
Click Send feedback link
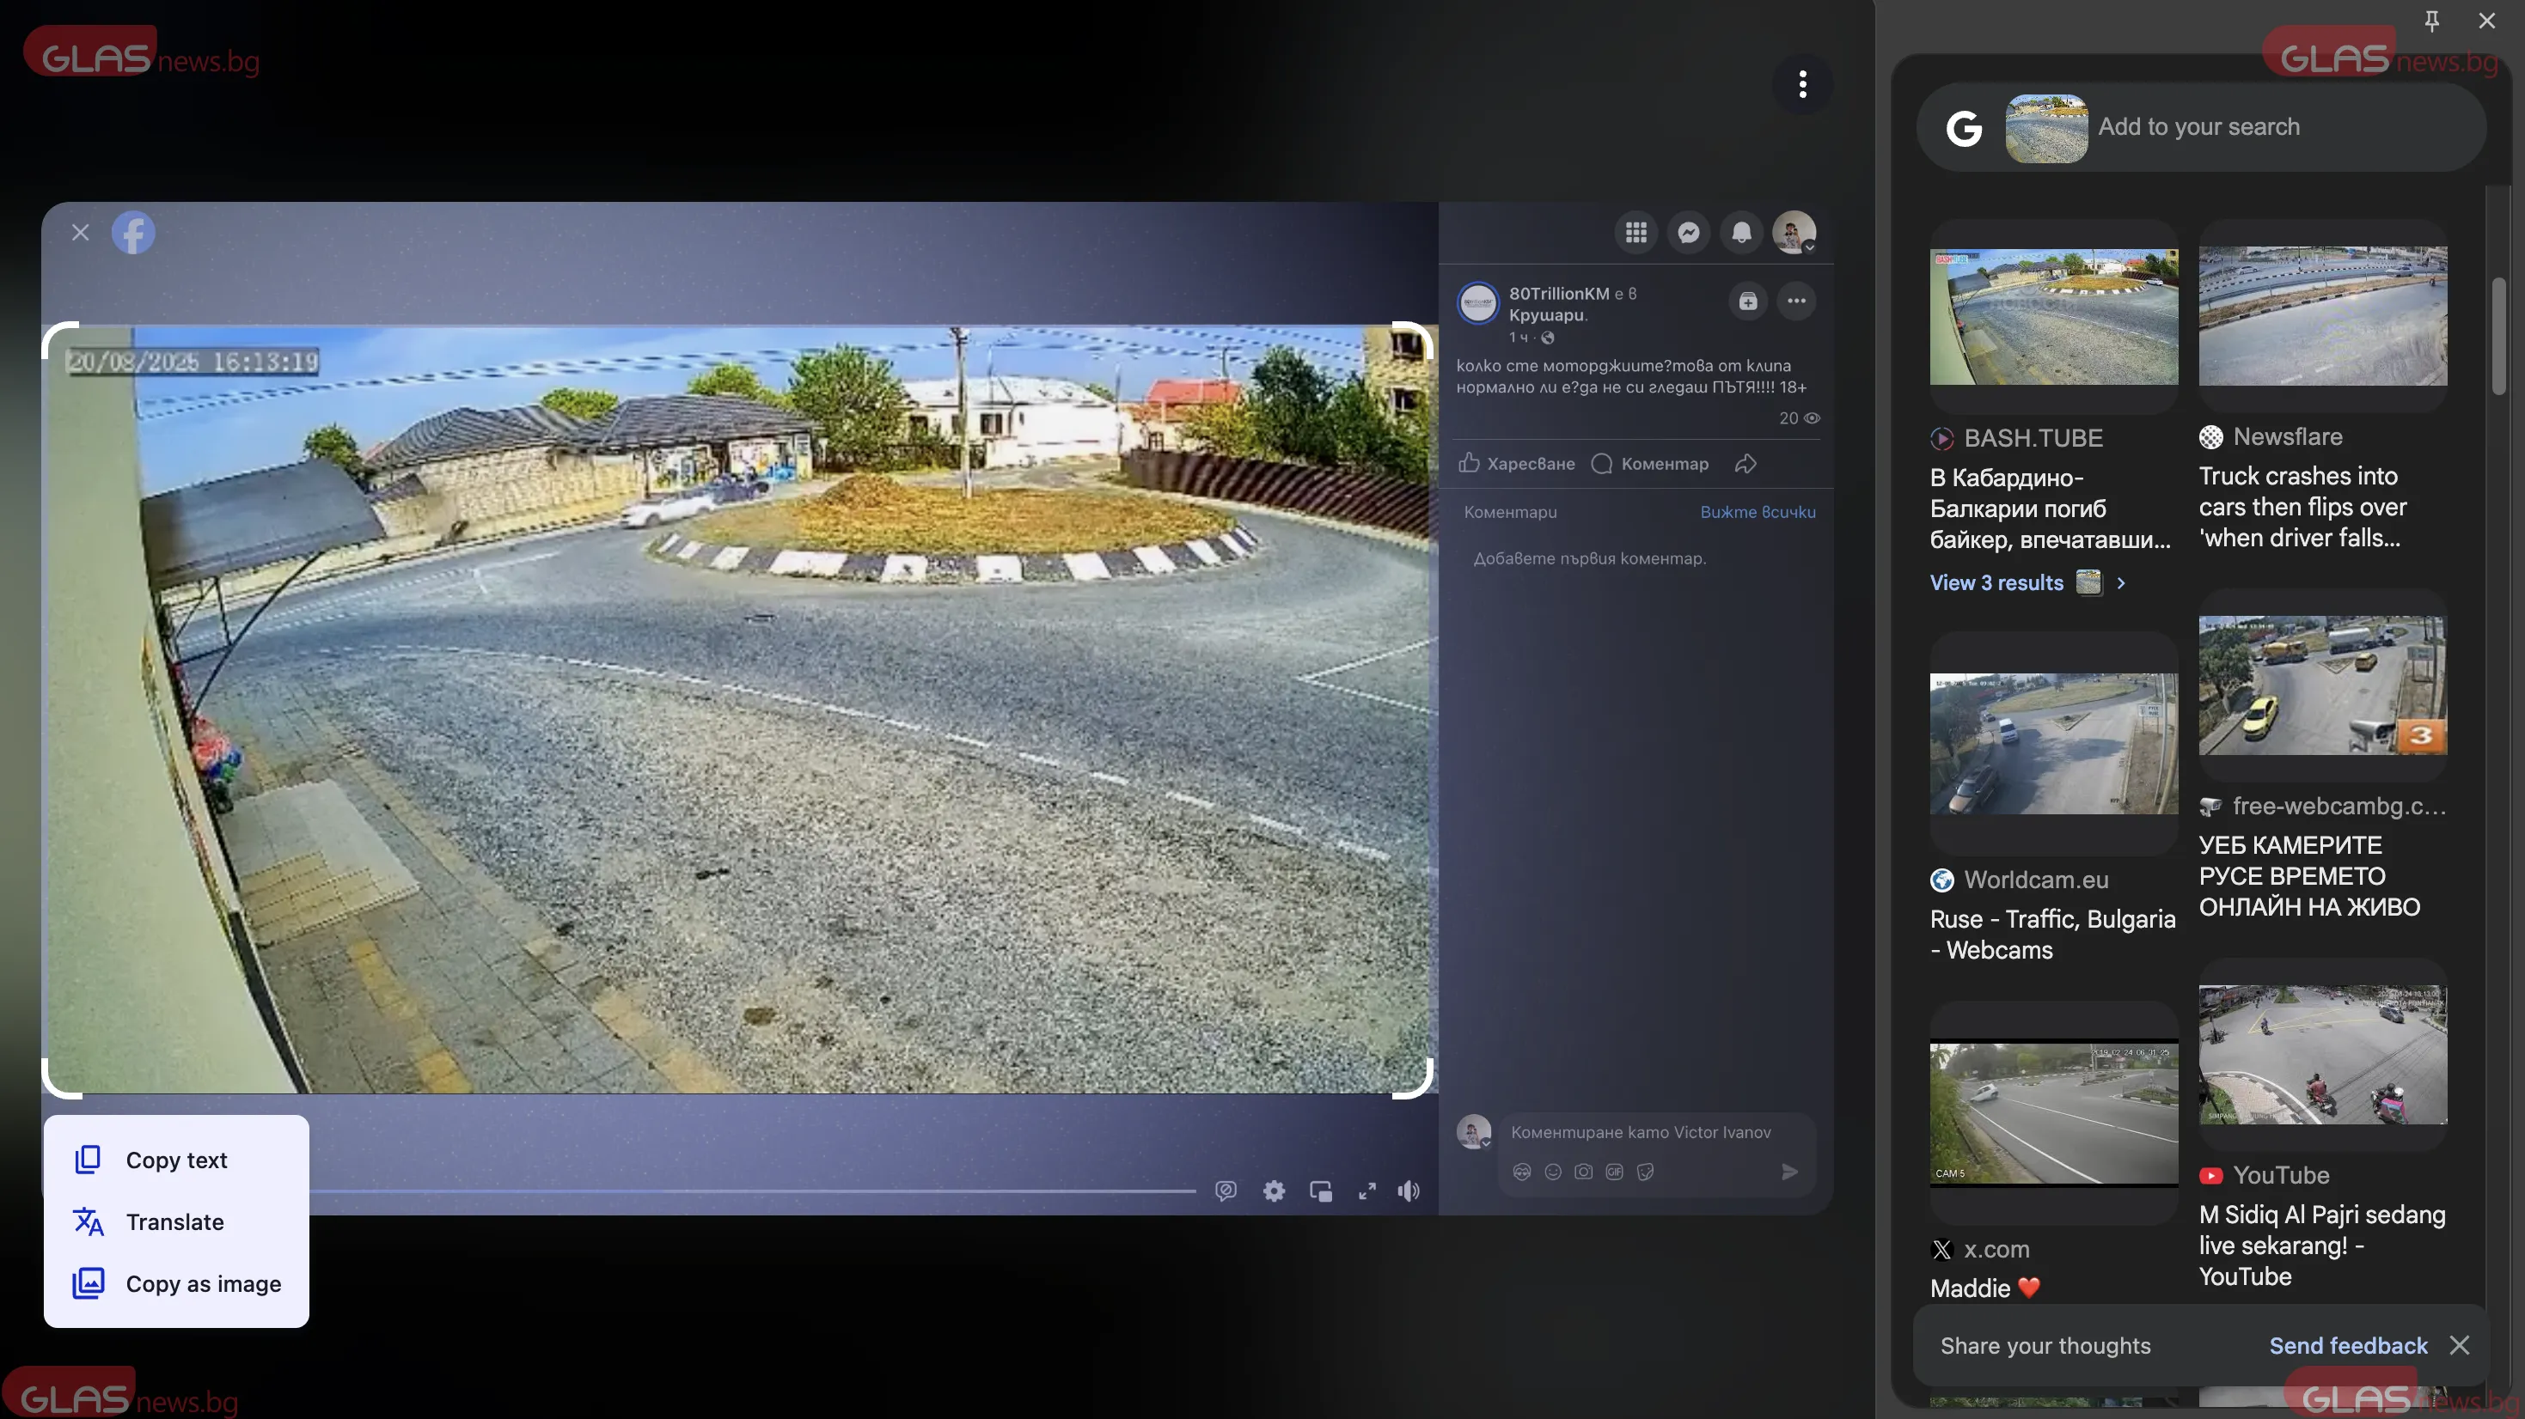pos(2348,1345)
